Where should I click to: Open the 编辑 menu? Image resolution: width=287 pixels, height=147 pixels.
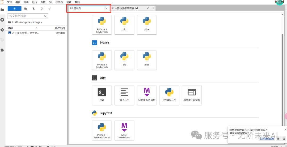[18, 2]
